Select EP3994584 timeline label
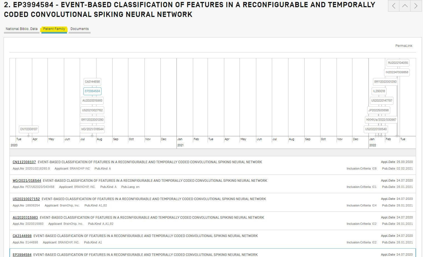This screenshot has height=257, width=423. (x=92, y=91)
